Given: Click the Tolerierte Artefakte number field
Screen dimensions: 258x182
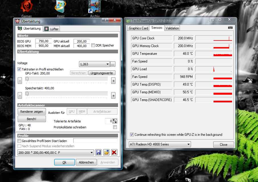Looking at the screenshot, I should [109, 121].
